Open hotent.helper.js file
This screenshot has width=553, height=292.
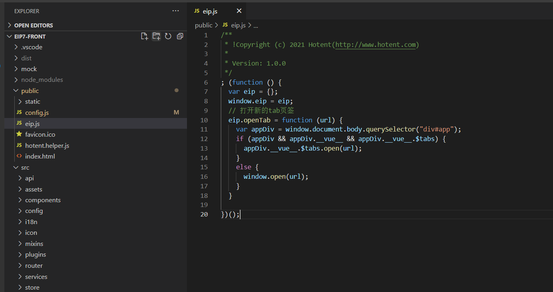pos(47,145)
